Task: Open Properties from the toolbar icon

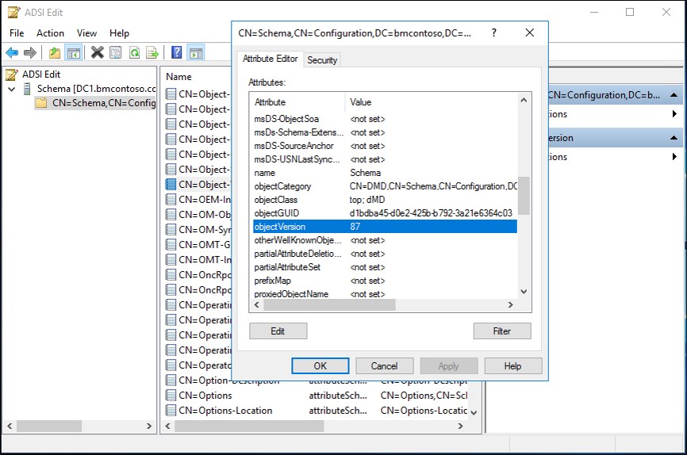Action: 116,52
